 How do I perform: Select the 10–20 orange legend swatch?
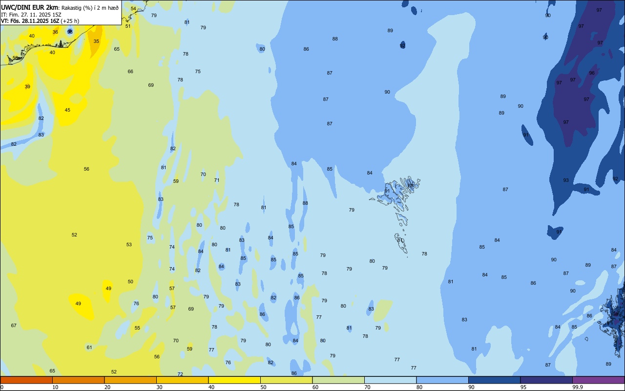(79, 380)
